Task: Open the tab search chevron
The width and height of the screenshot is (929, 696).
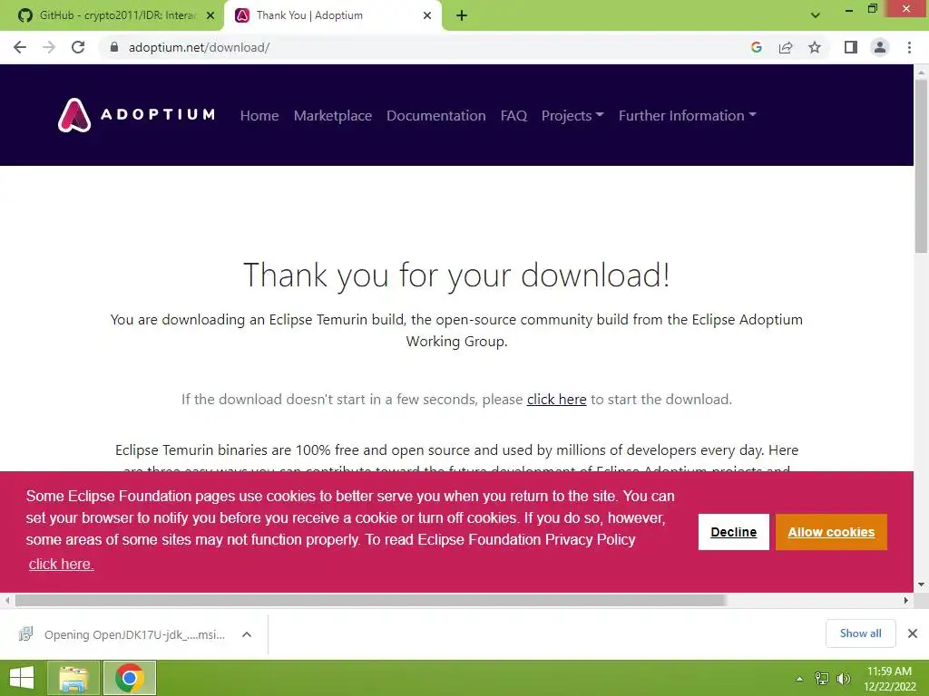Action: [x=816, y=15]
